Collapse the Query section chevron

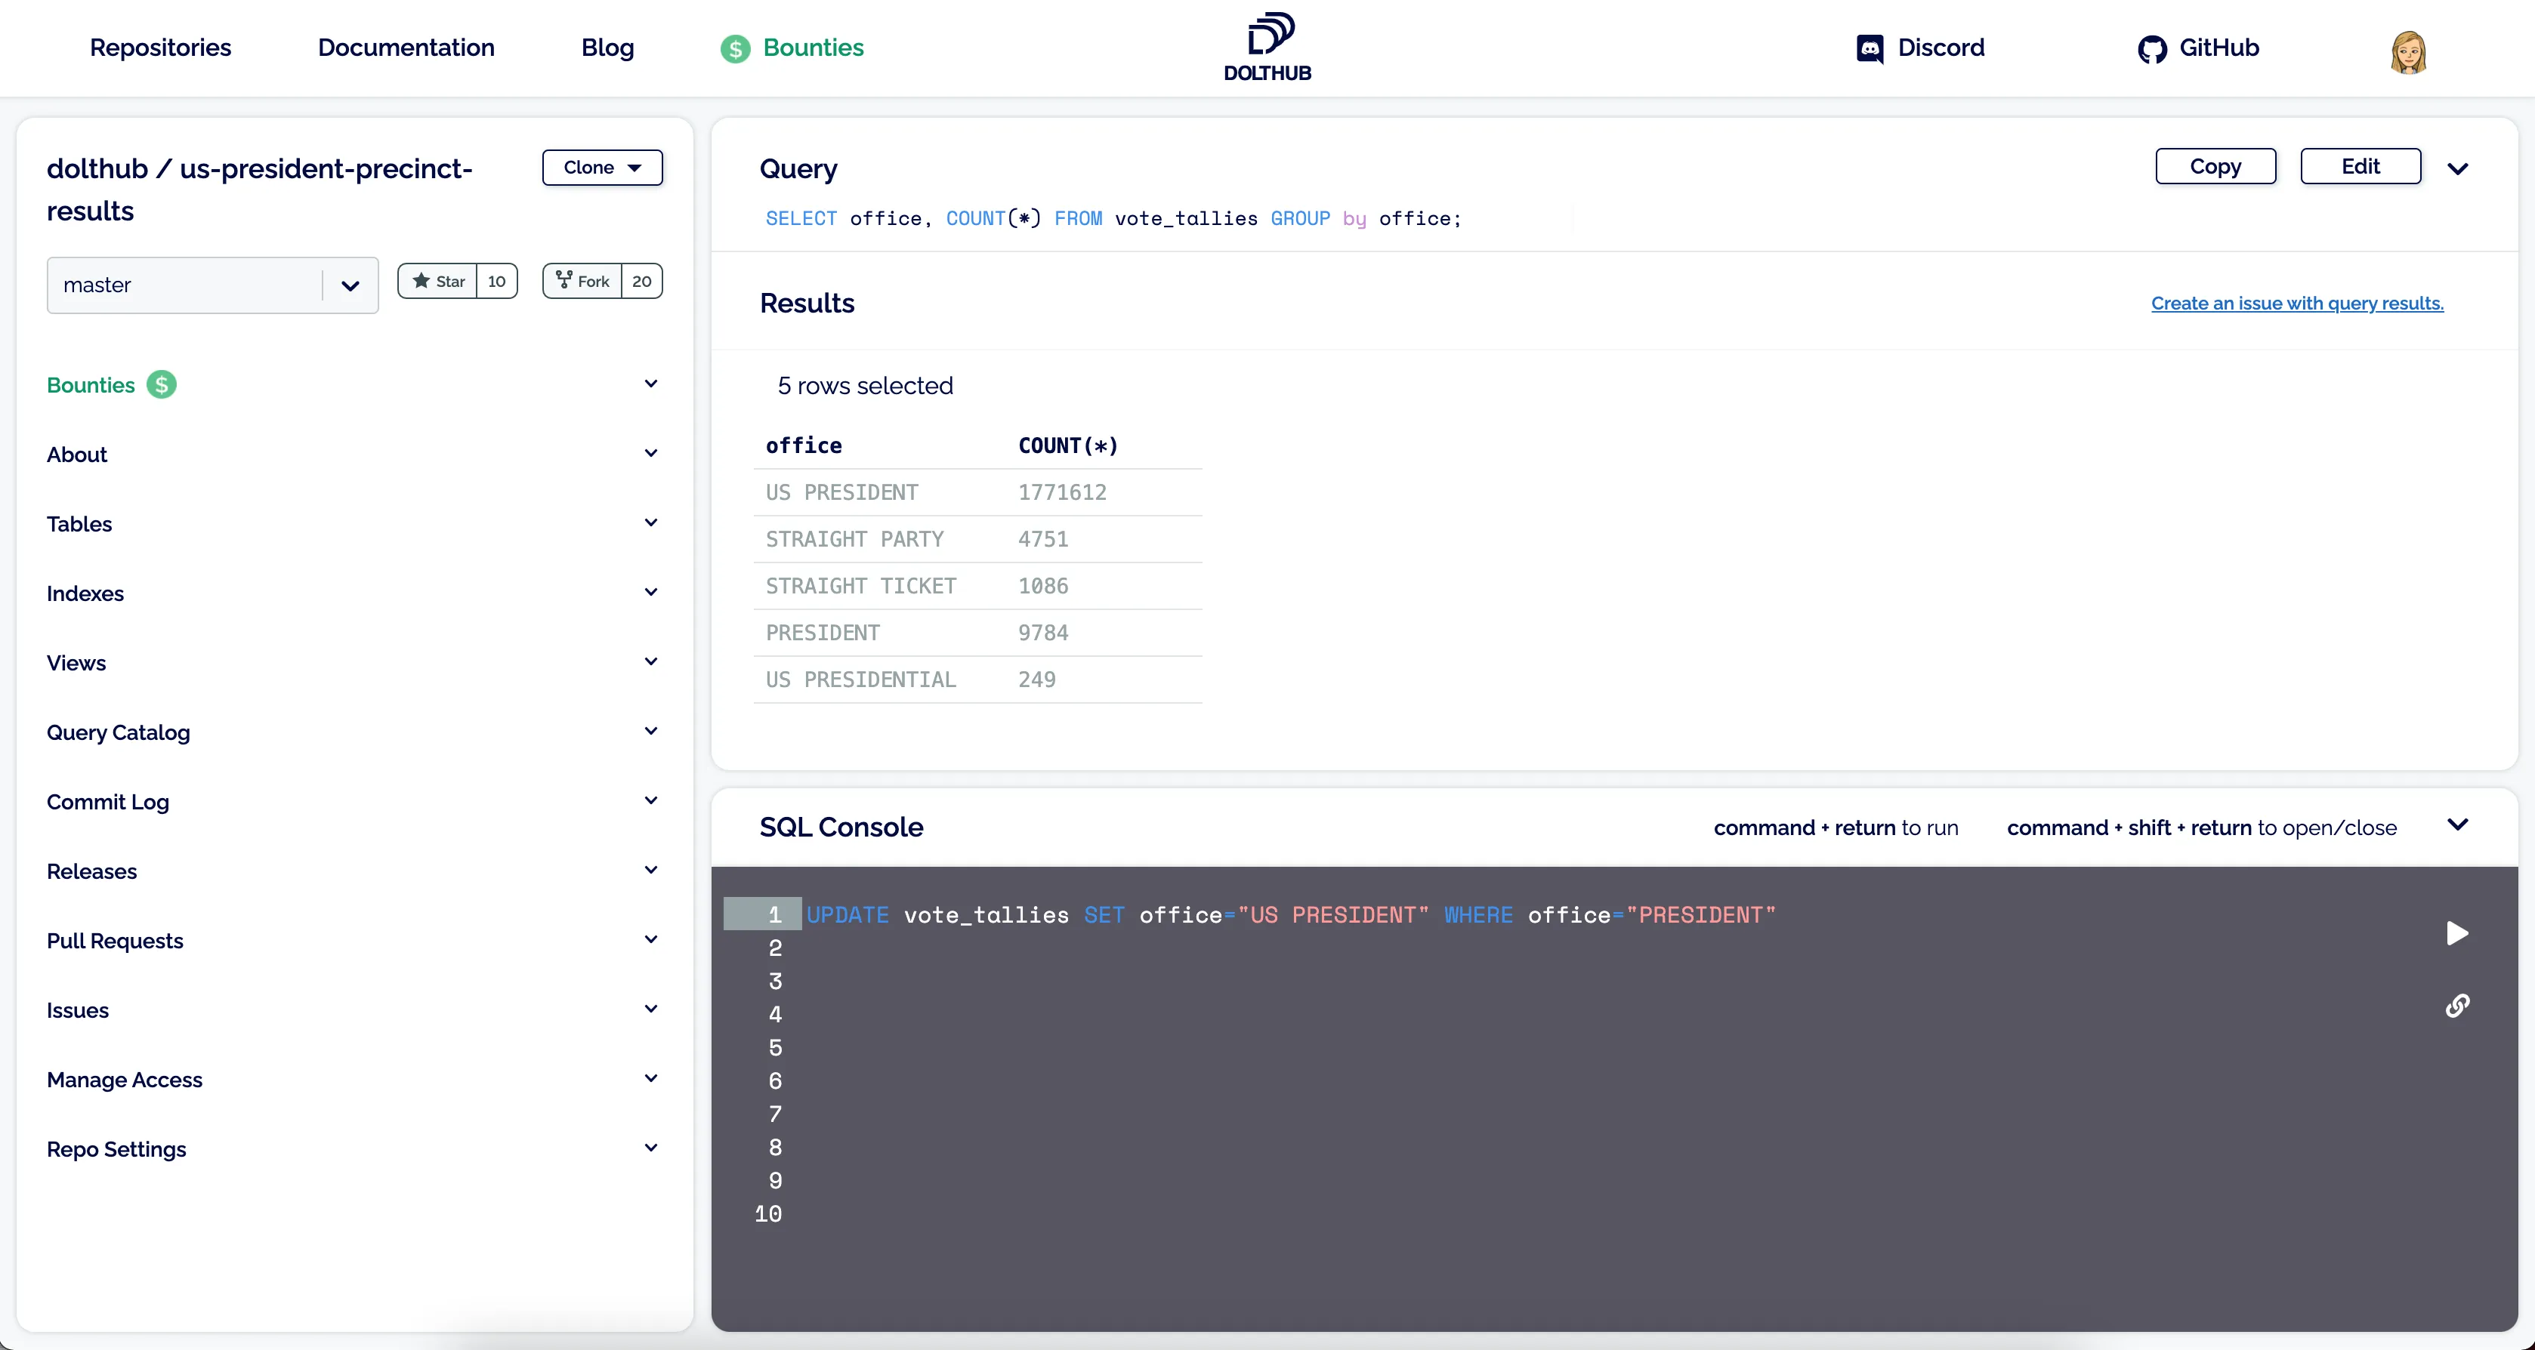click(2457, 168)
